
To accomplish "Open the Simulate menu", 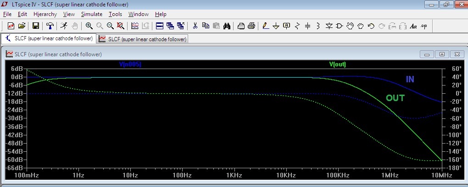I will click(x=92, y=14).
